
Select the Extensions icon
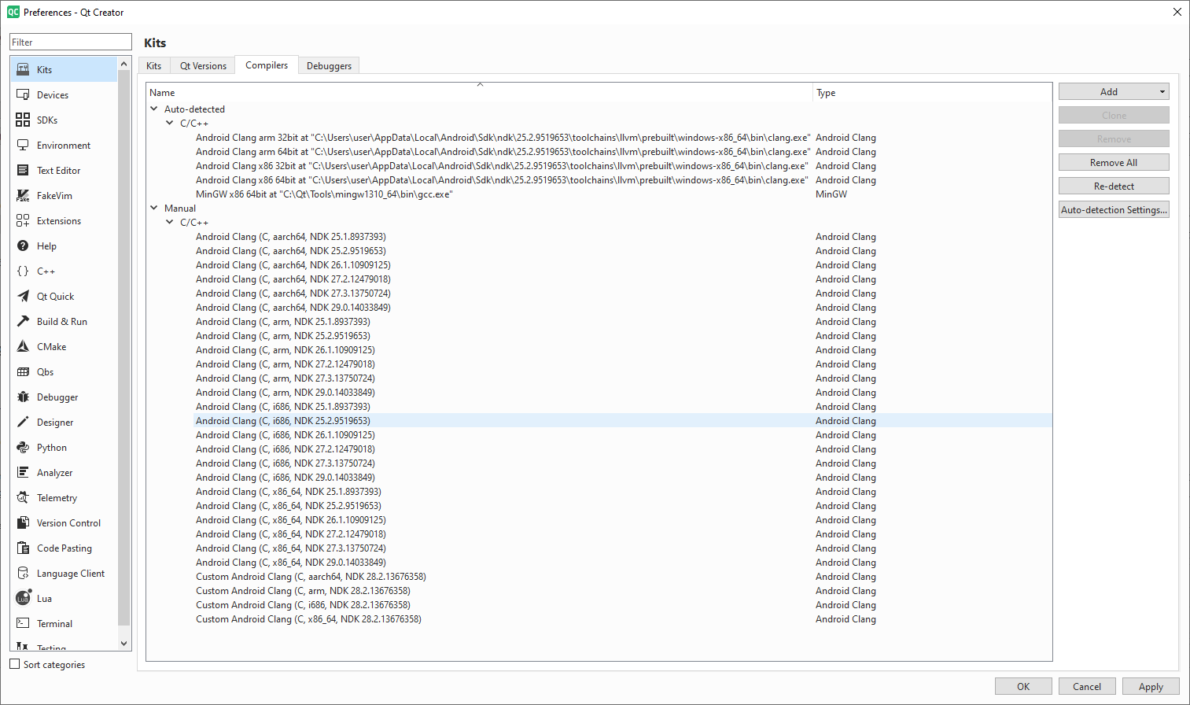[x=23, y=220]
